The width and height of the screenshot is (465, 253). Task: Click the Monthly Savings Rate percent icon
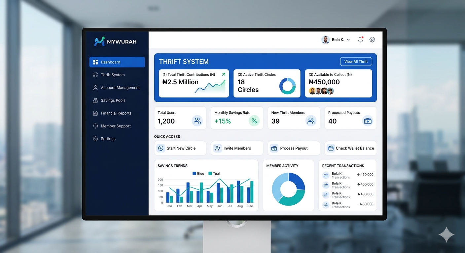(254, 121)
